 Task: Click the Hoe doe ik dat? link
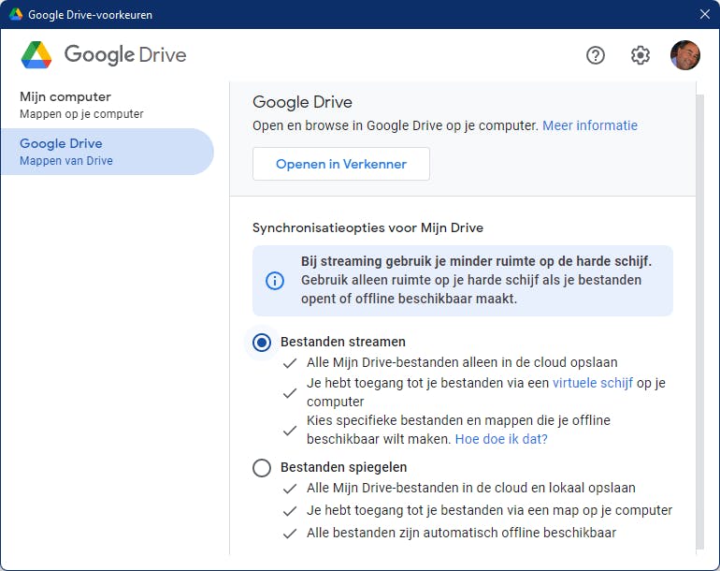(x=501, y=438)
